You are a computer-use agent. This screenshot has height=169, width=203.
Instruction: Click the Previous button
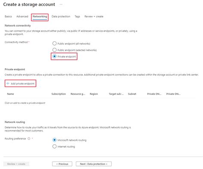click(62, 164)
